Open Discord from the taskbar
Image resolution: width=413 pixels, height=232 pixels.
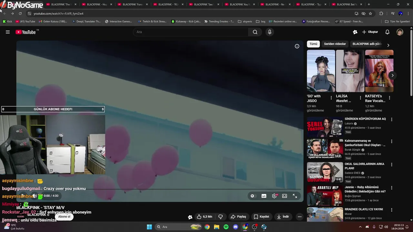pyautogui.click(x=236, y=227)
